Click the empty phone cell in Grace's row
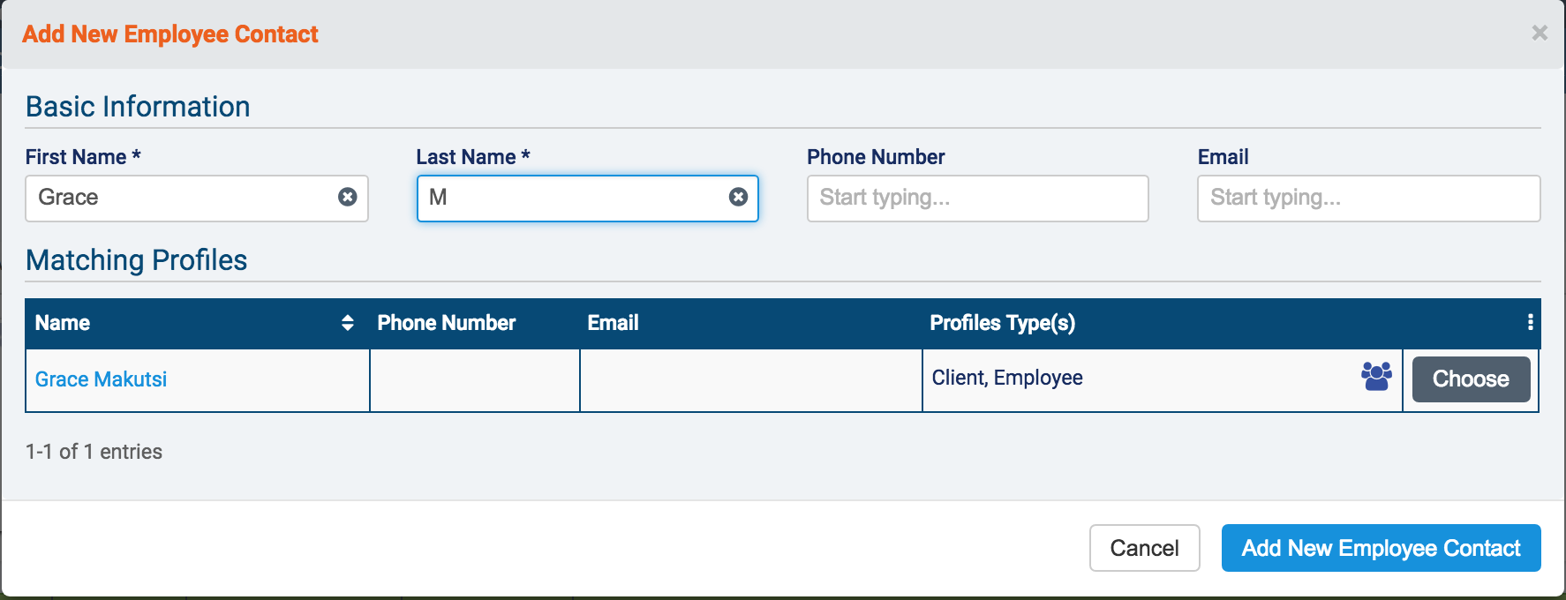1566x600 pixels. pos(475,380)
